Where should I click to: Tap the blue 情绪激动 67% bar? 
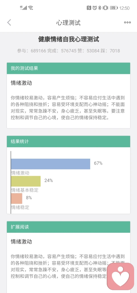point(51,164)
